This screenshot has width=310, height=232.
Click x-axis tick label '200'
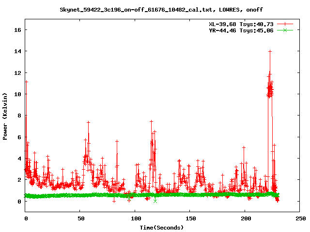click(246, 218)
